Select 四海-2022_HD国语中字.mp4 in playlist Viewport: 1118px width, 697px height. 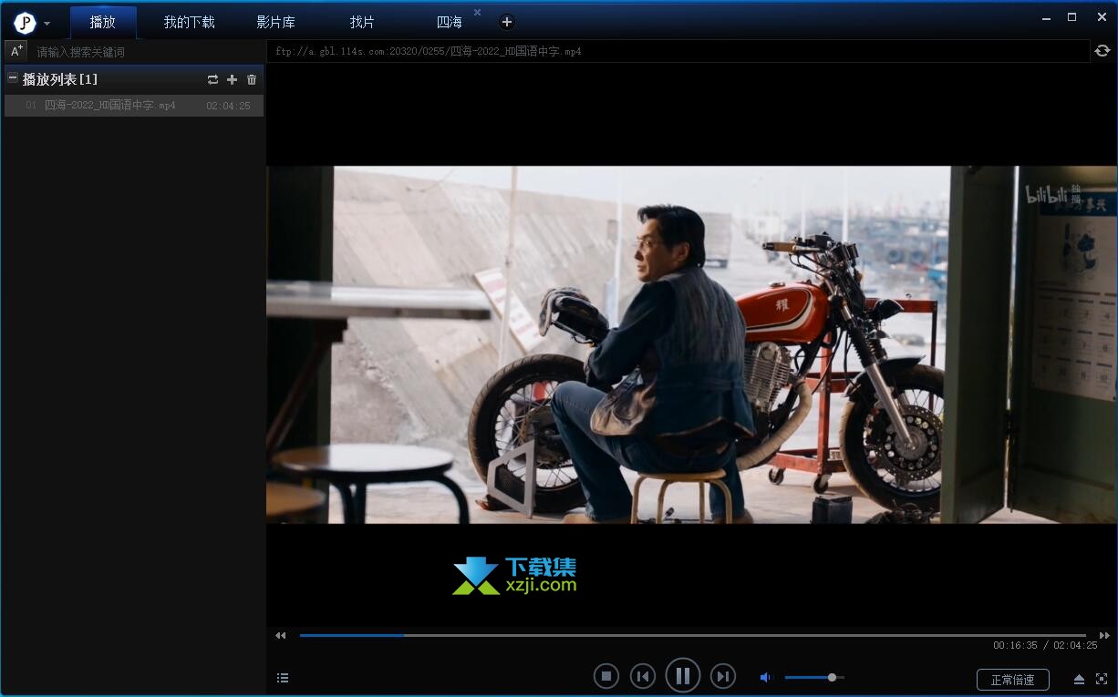[134, 106]
